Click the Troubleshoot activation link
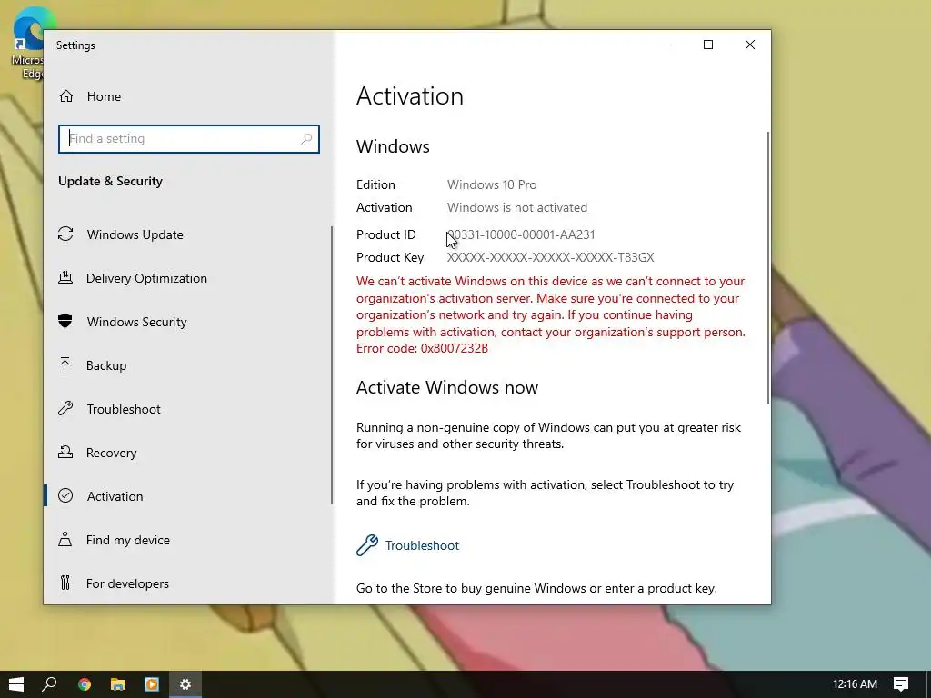The image size is (931, 698). (422, 545)
